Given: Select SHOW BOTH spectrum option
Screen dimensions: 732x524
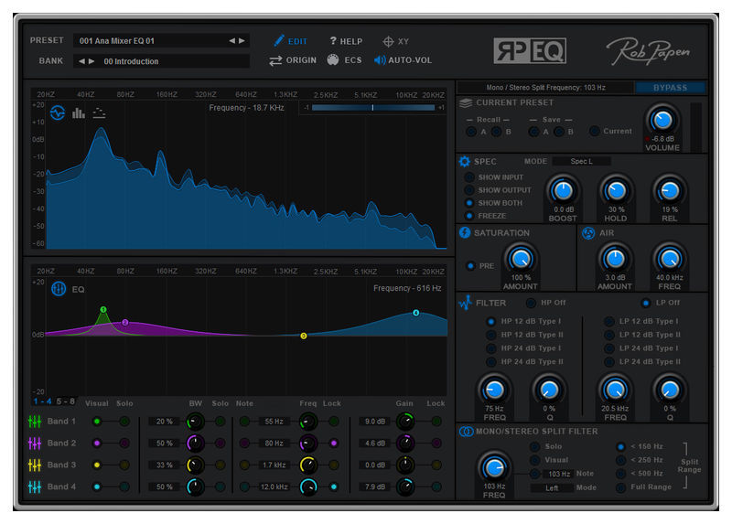Looking at the screenshot, I should (x=469, y=203).
